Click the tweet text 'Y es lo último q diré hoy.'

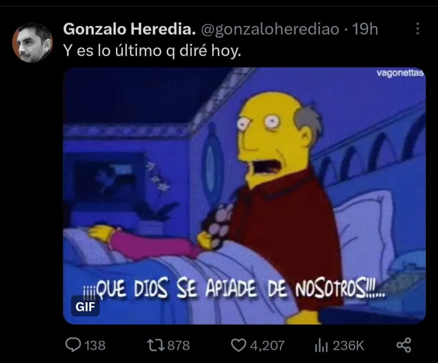[x=152, y=51]
